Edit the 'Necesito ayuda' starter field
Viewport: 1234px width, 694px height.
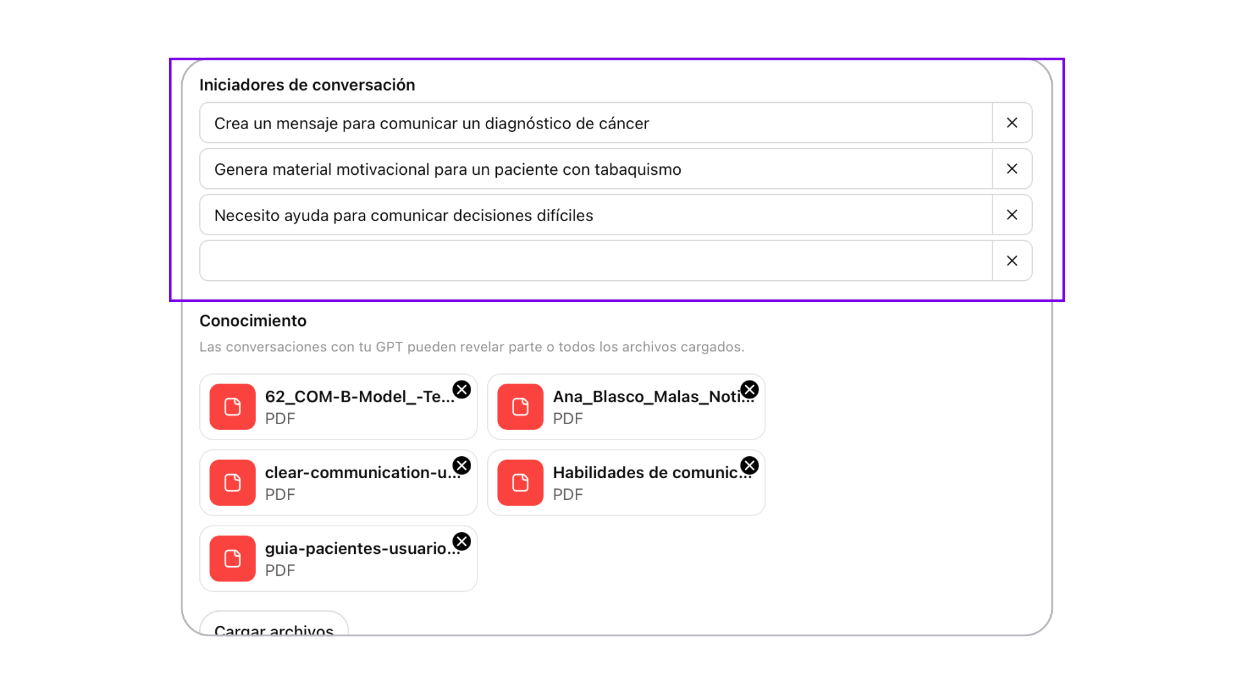coord(596,215)
